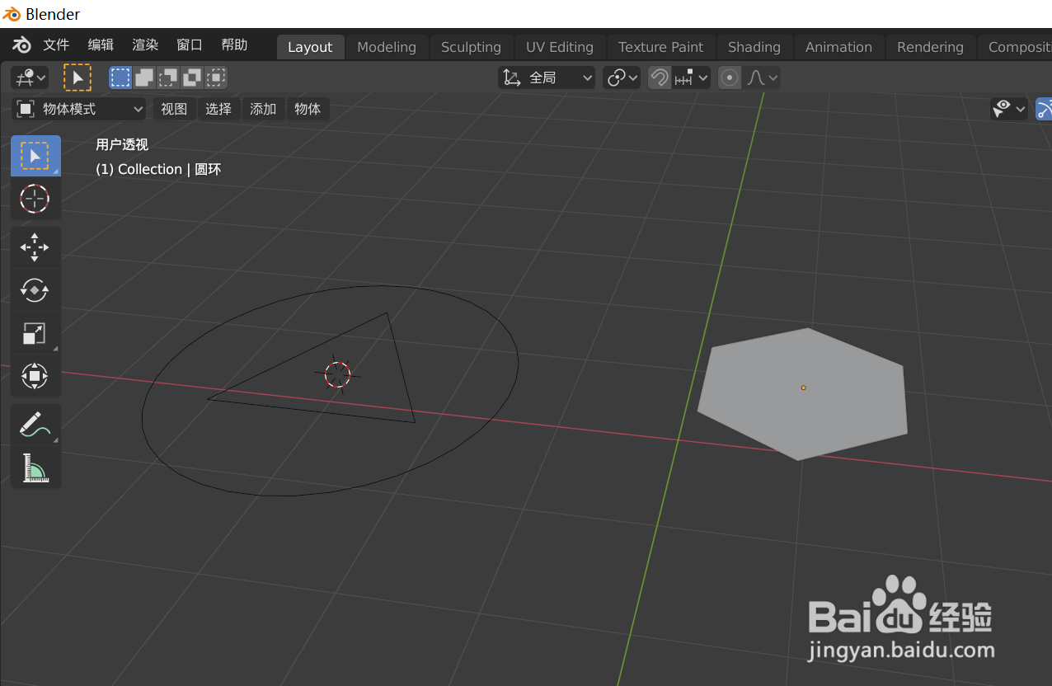Open the viewport object visibility dropdown
The height and width of the screenshot is (686, 1052).
coord(1008,108)
